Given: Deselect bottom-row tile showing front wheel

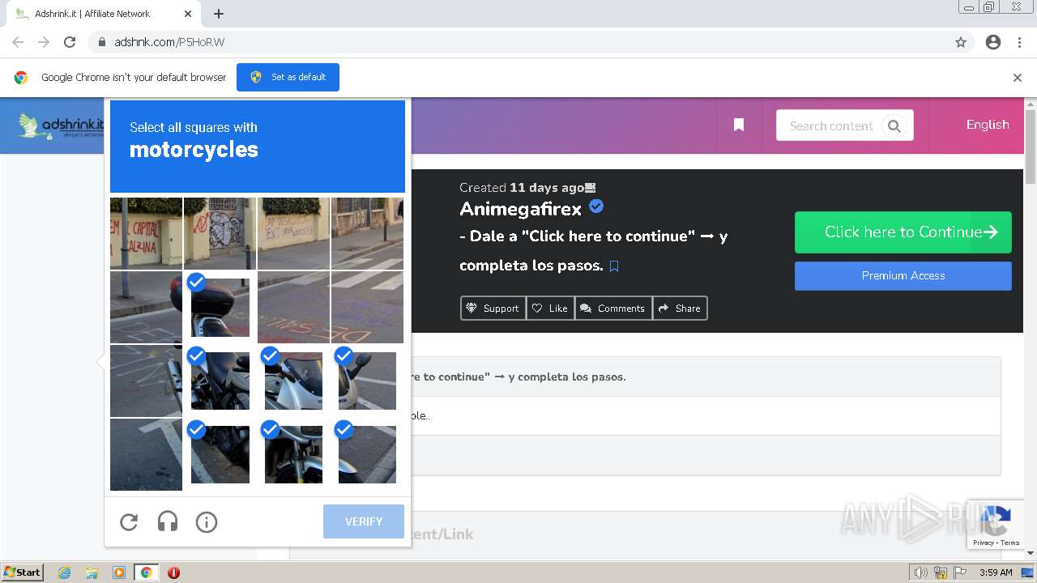Looking at the screenshot, I should [x=293, y=454].
